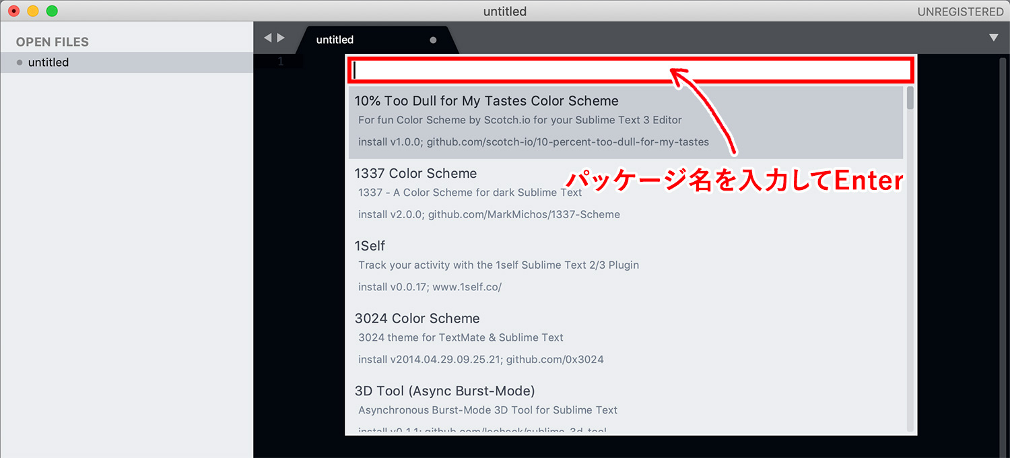Click the yellow minimize window button
This screenshot has width=1010, height=458.
33,11
